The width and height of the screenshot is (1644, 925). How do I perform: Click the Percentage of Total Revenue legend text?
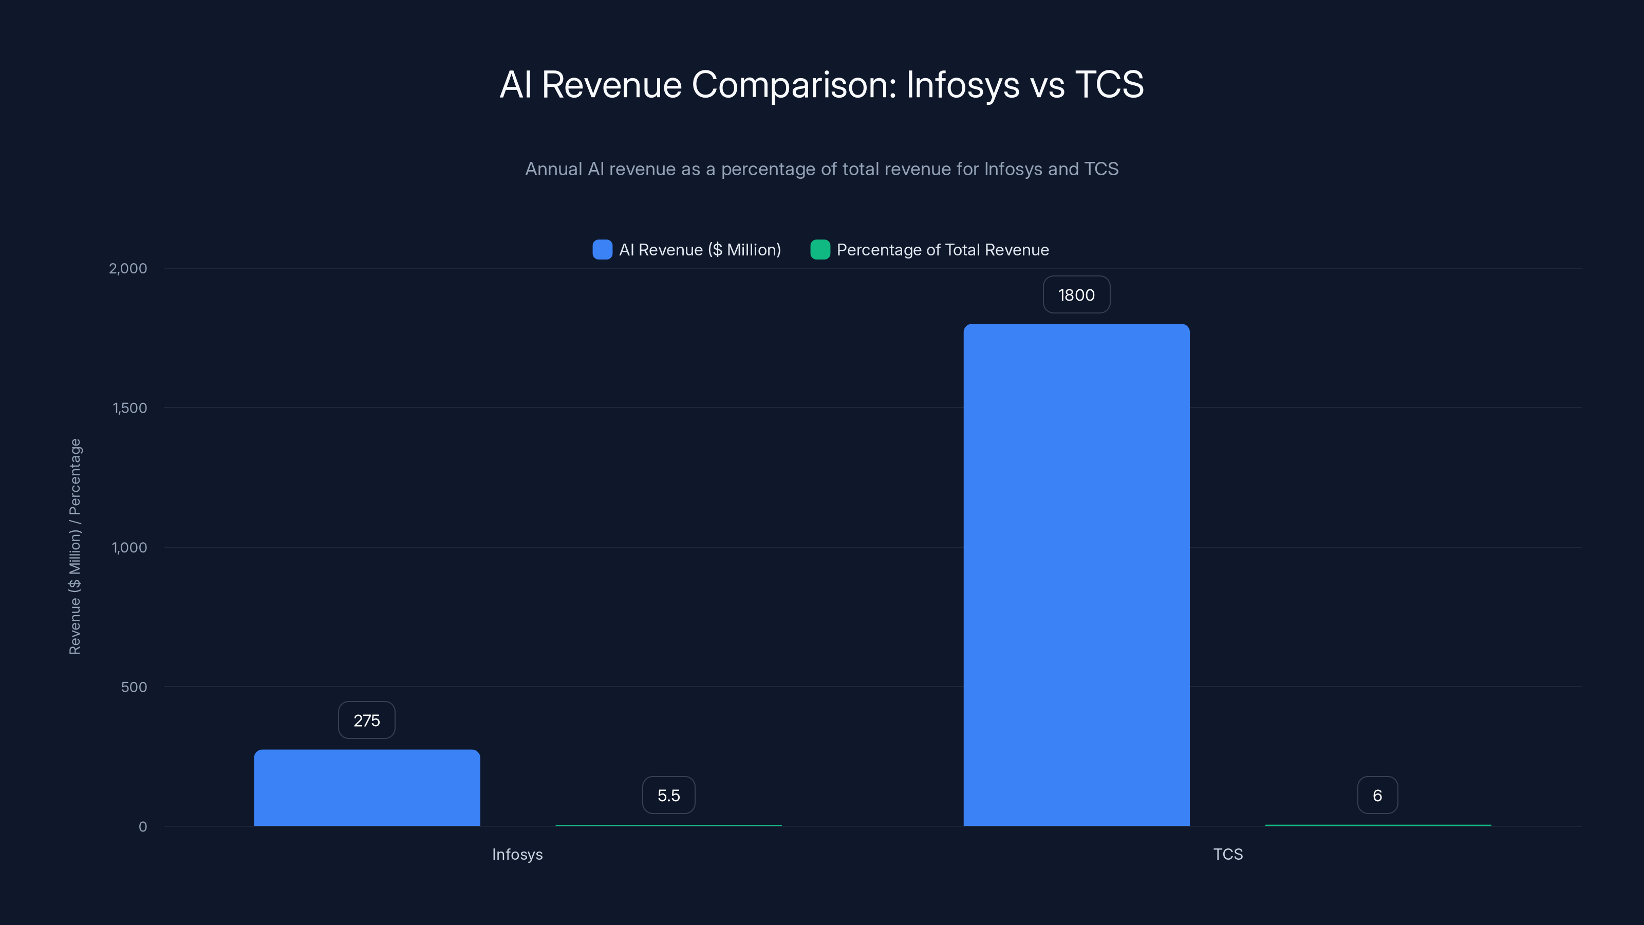pyautogui.click(x=943, y=250)
